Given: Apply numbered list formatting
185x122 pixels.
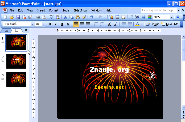Looking at the screenshot, I should [x=96, y=24].
